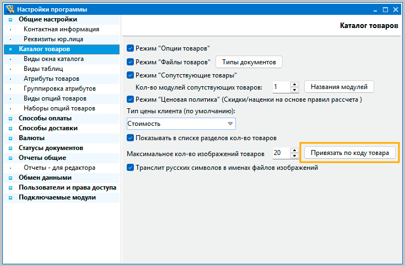The width and height of the screenshot is (405, 266).
Task: Select Валюты in the tree
Action: click(31, 138)
